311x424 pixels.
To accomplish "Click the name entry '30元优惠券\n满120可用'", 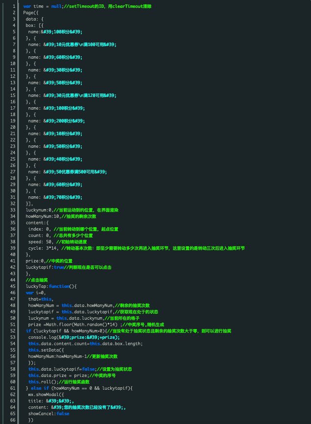I will point(72,95).
